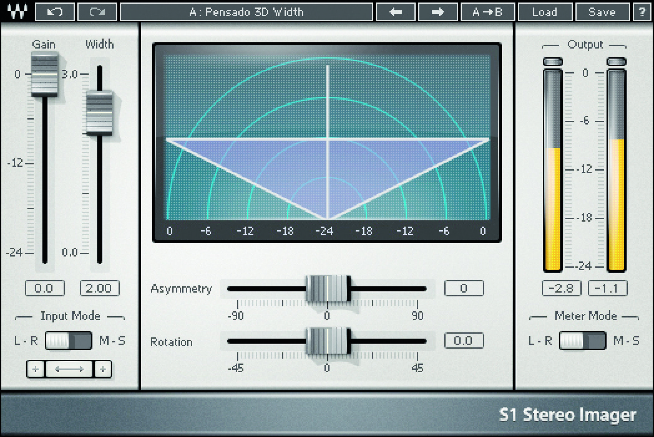Toggle Meter Mode L-R / M-S switch

pyautogui.click(x=583, y=341)
